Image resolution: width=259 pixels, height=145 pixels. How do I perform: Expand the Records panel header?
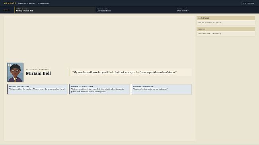pos(226,29)
